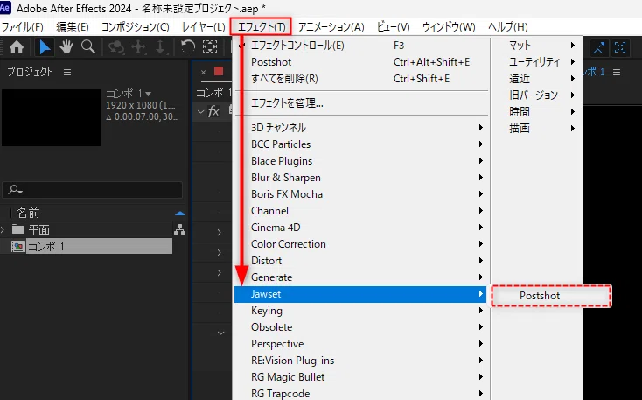The image size is (642, 400).
Task: Open the レイヤー(L) menu
Action: 204,27
